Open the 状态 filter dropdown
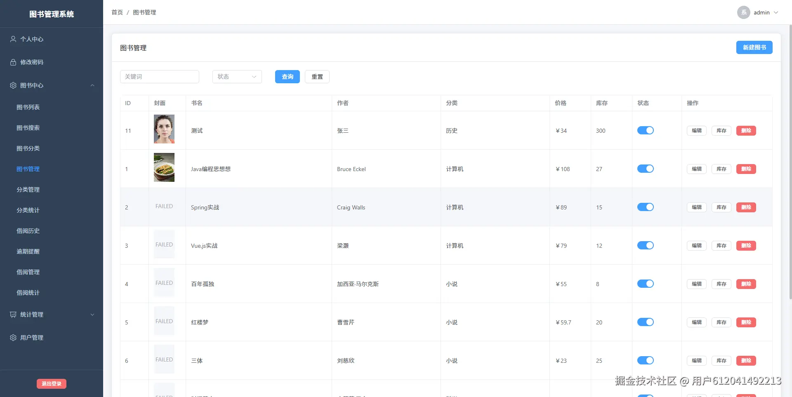The height and width of the screenshot is (397, 792). coord(237,77)
